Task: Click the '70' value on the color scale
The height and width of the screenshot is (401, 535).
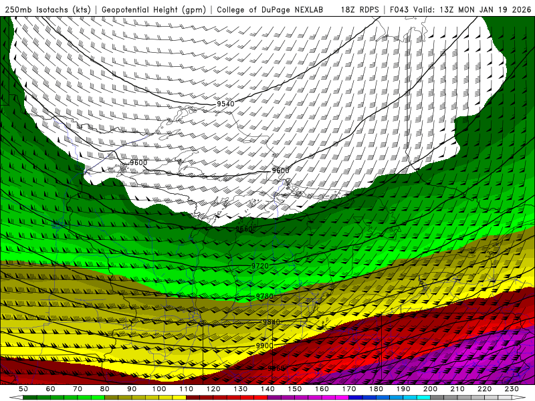Action: click(78, 389)
